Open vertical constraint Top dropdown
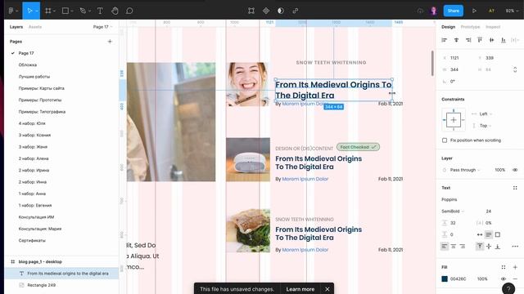Screen dimensions: 524x294 (x=486, y=126)
